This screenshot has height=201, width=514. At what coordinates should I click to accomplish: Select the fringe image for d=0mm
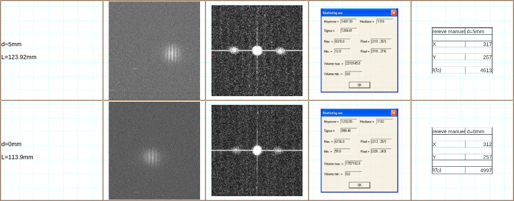(x=154, y=150)
